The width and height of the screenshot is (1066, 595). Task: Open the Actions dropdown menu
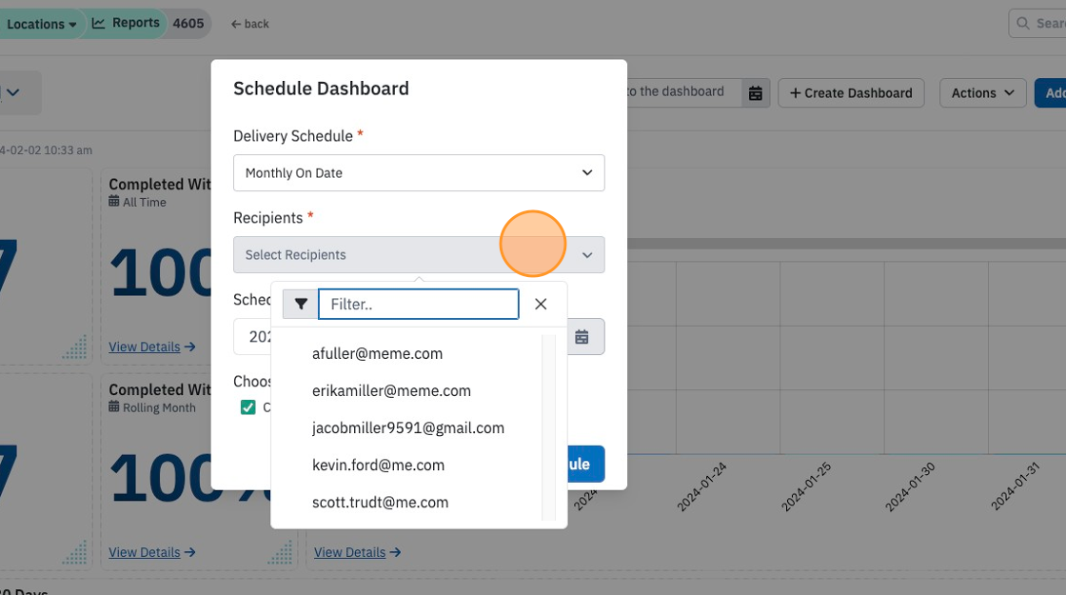click(982, 93)
